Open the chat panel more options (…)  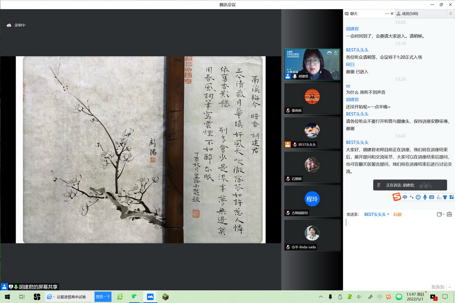coord(387,14)
